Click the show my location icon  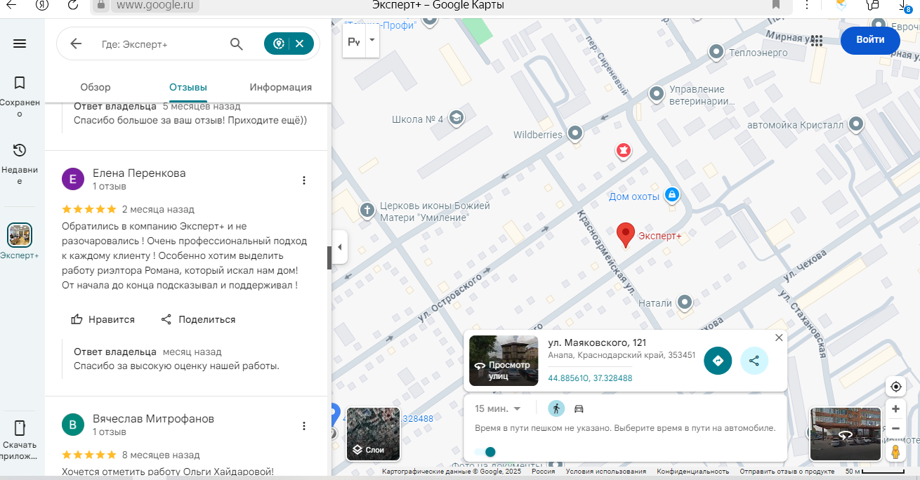(x=895, y=387)
